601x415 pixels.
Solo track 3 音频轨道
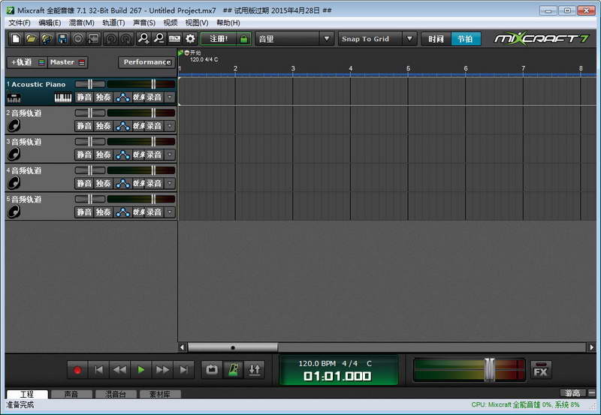point(103,155)
